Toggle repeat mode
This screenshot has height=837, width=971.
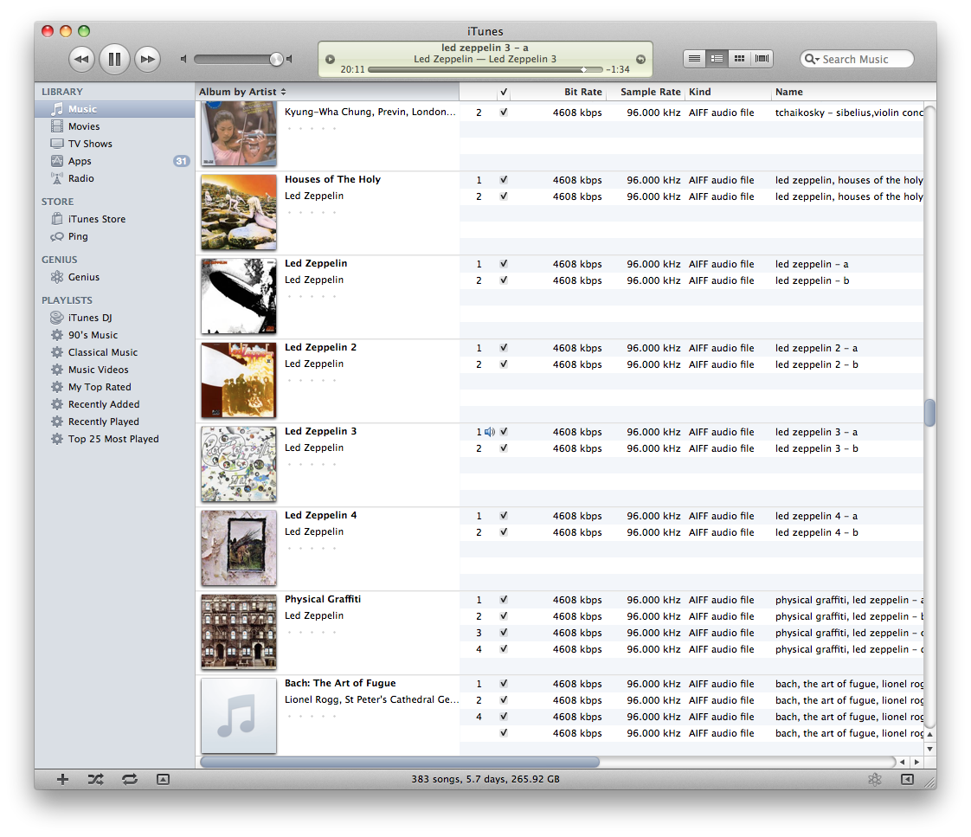point(130,779)
